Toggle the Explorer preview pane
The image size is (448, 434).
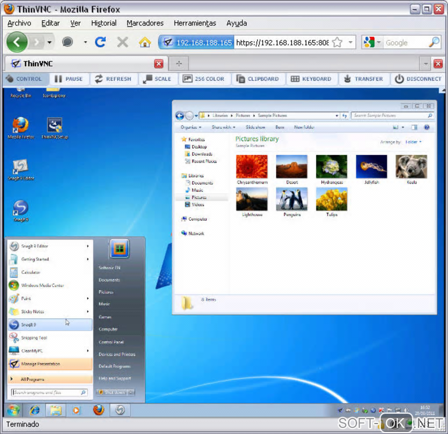tap(414, 128)
